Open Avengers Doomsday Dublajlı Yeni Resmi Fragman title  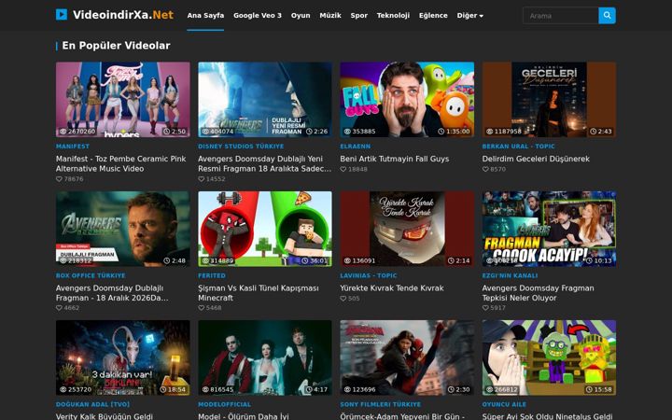click(x=264, y=163)
